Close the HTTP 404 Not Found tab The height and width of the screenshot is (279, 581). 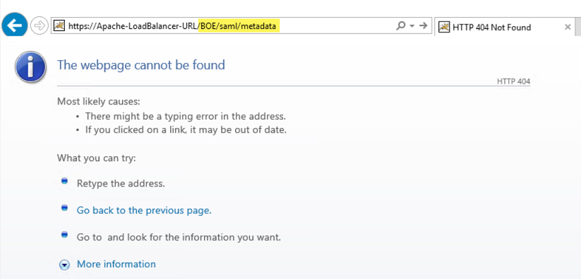pos(568,27)
